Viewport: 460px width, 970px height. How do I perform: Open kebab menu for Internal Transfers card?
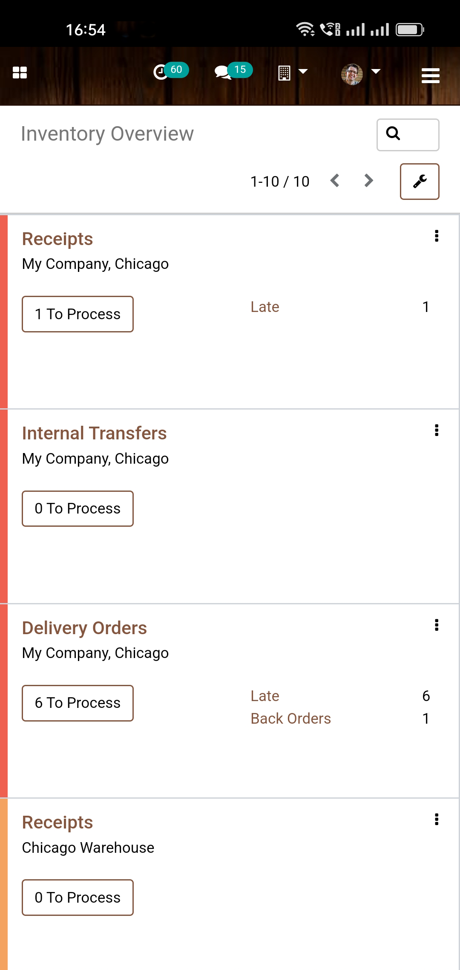437,430
